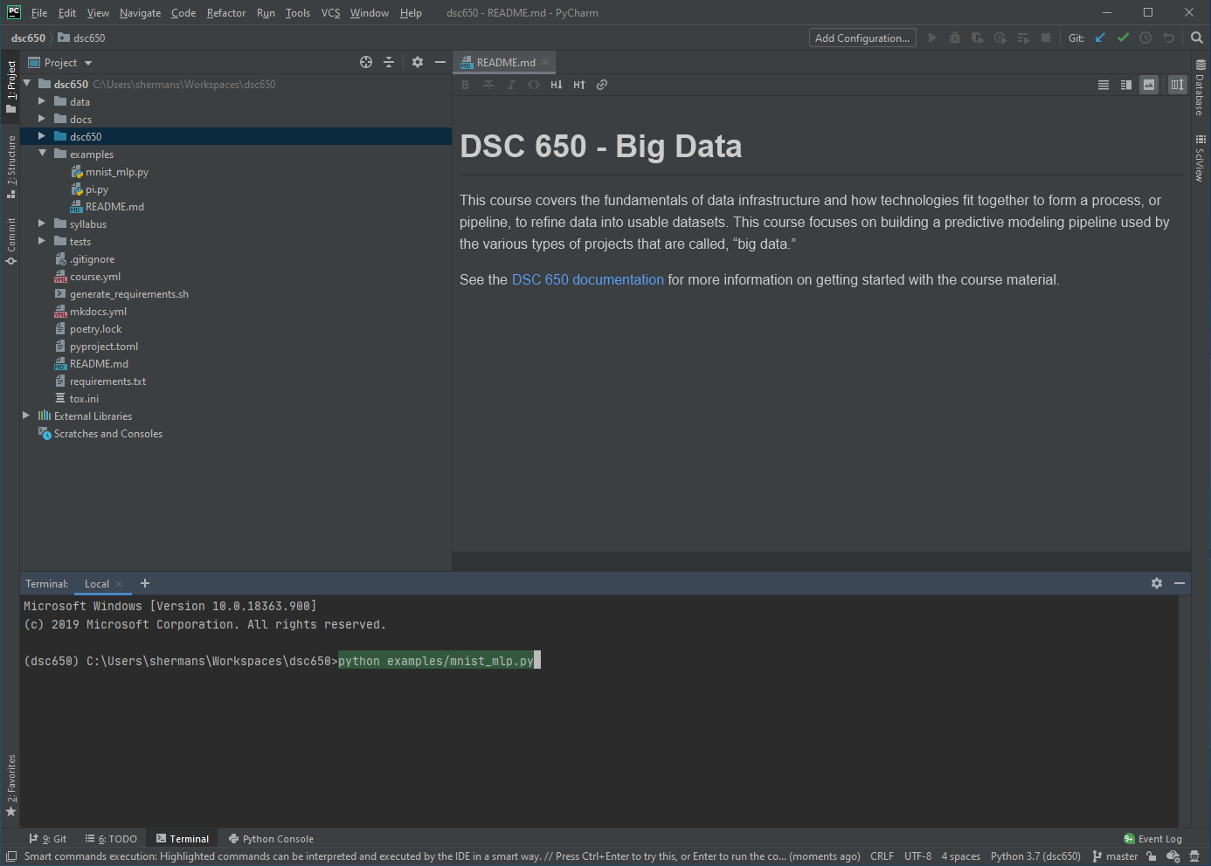Apply strikethrough formatting in markdown toolbar
The width and height of the screenshot is (1211, 866).
488,85
